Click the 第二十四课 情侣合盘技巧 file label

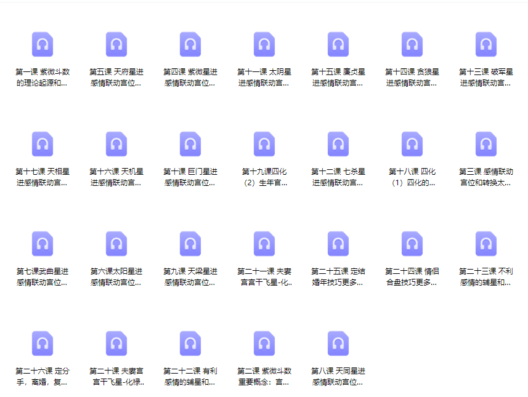tap(412, 277)
